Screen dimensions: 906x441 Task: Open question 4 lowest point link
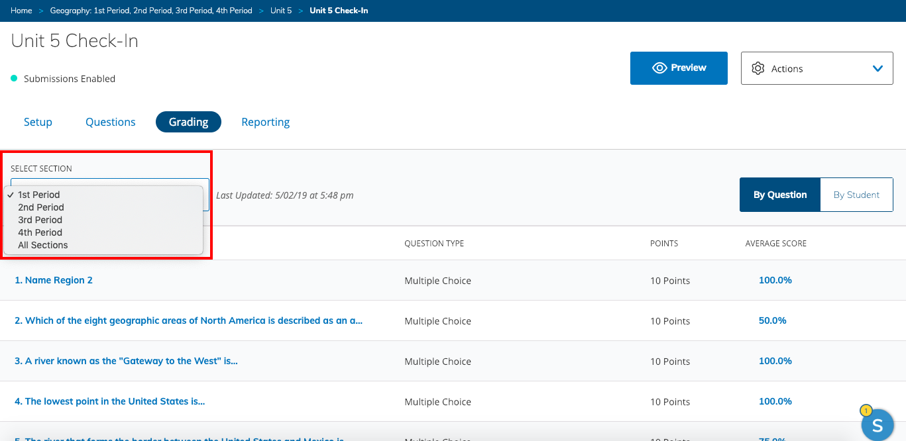point(109,401)
